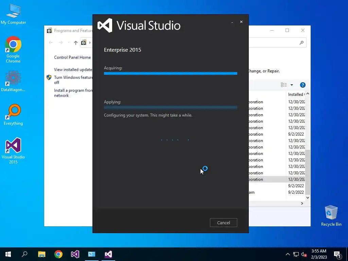Click the vertical scrollbar thumb in programs list
Viewport: 348px width, 261px height.
(308, 172)
